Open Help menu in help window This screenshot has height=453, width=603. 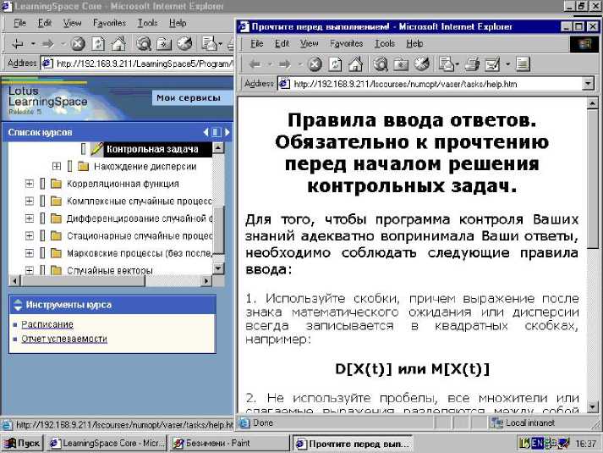point(414,43)
